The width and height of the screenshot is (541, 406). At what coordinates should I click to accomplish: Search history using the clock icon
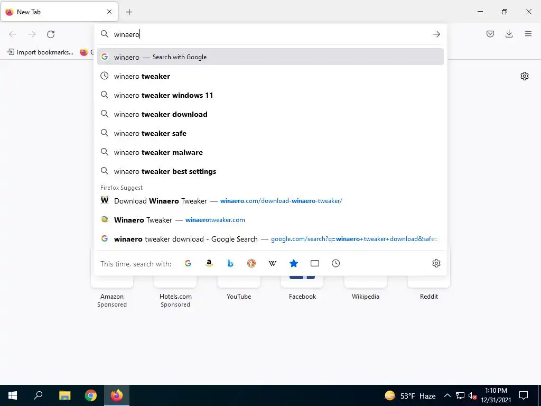click(x=335, y=263)
